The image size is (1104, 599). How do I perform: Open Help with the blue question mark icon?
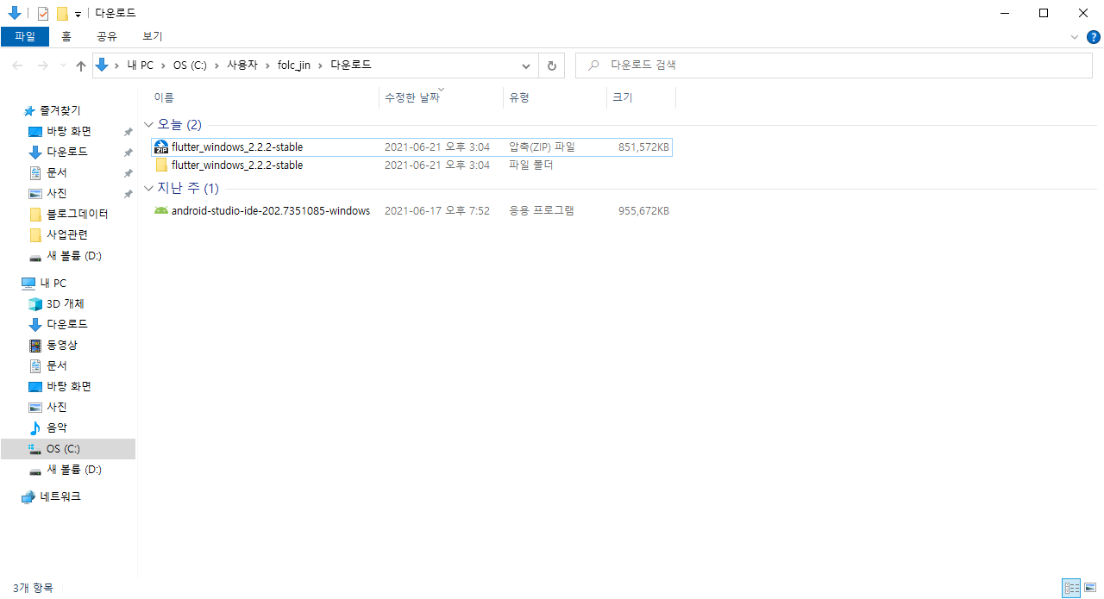1094,37
